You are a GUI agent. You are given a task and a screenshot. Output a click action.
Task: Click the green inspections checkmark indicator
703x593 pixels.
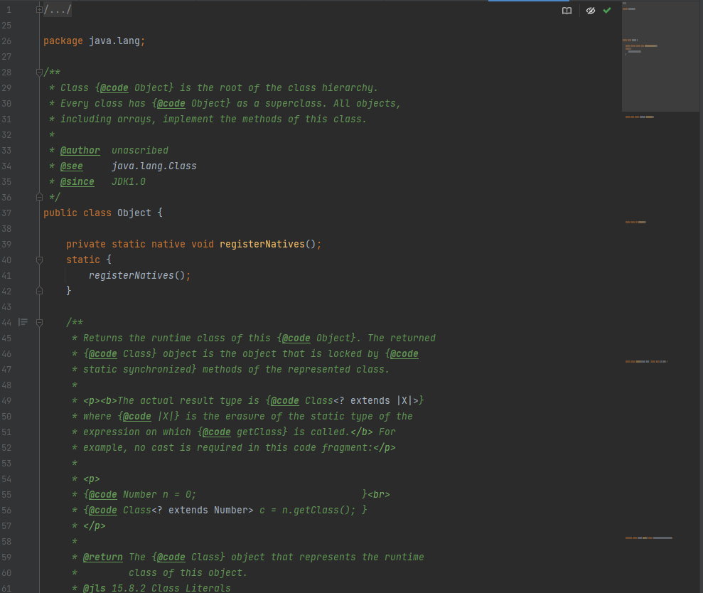[606, 10]
